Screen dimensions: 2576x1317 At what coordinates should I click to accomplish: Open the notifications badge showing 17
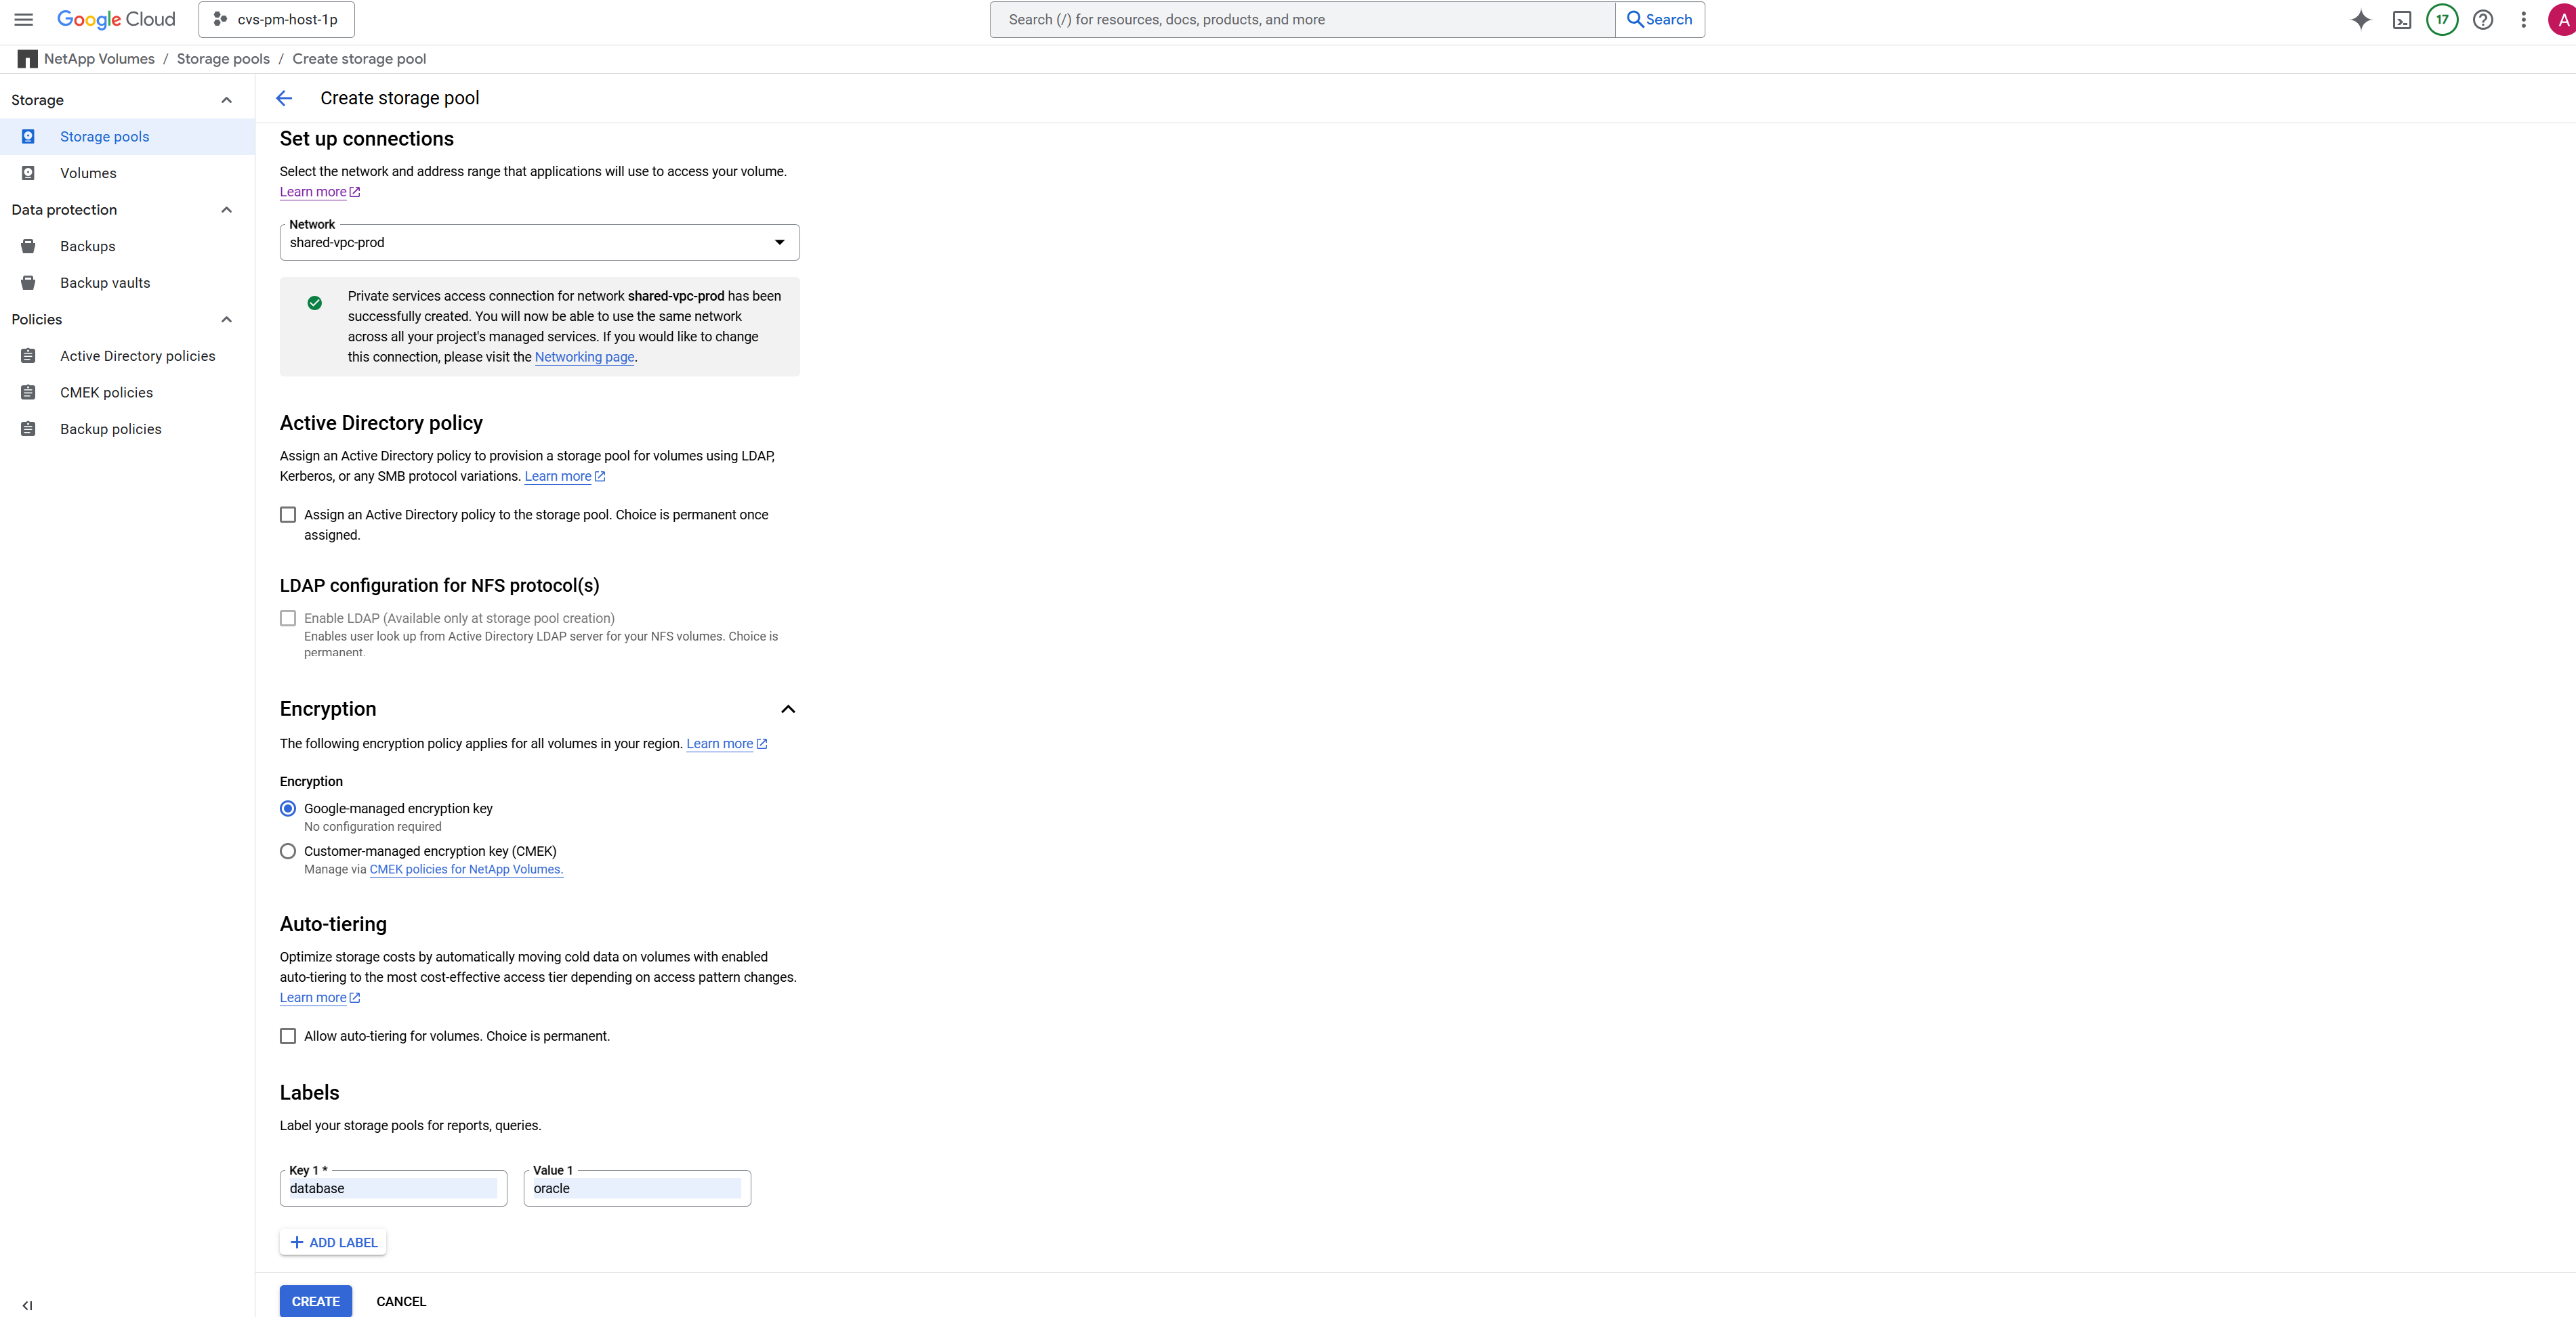[2442, 19]
